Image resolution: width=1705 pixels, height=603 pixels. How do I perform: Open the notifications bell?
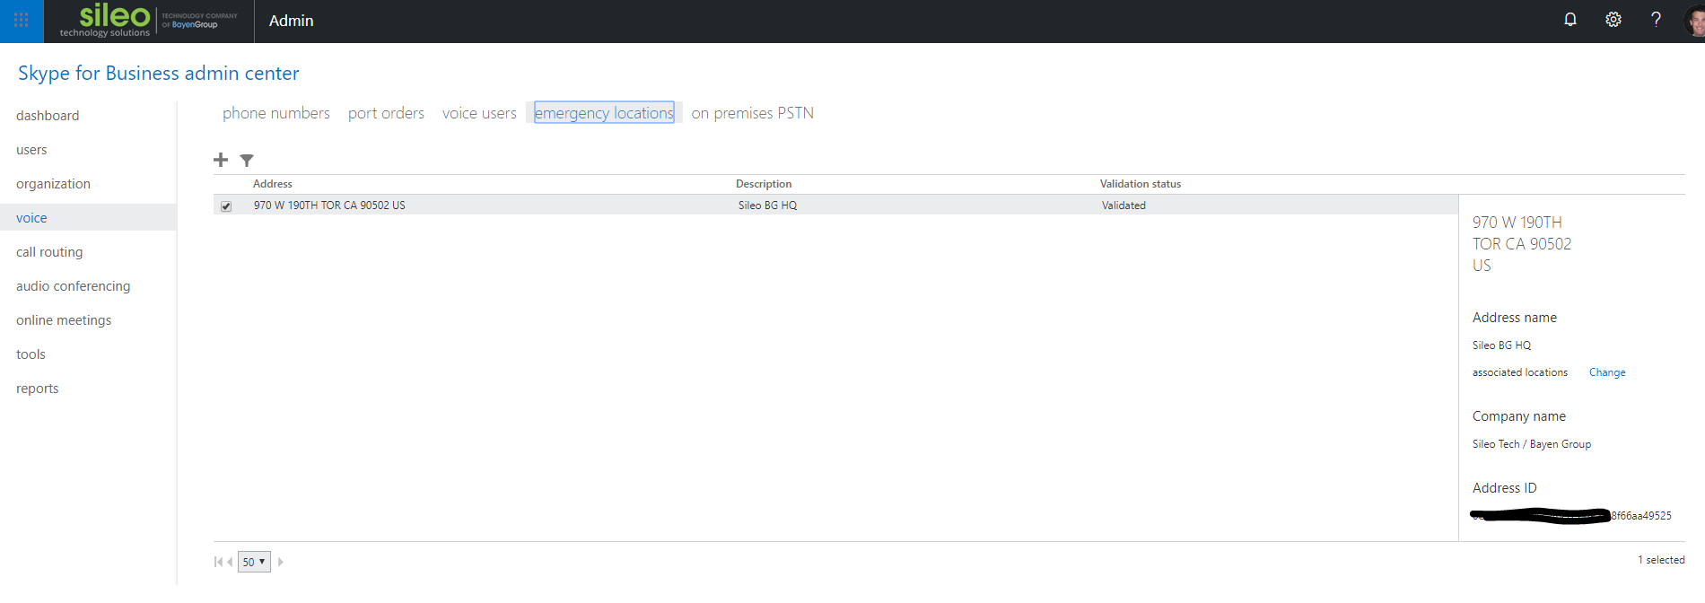tap(1570, 20)
